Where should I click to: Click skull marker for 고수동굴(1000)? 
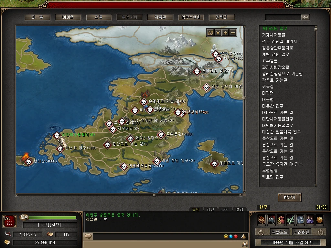(x=161, y=135)
